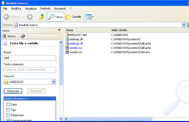
Task: Click blue midimap.dll file name link
Action: coord(76,44)
